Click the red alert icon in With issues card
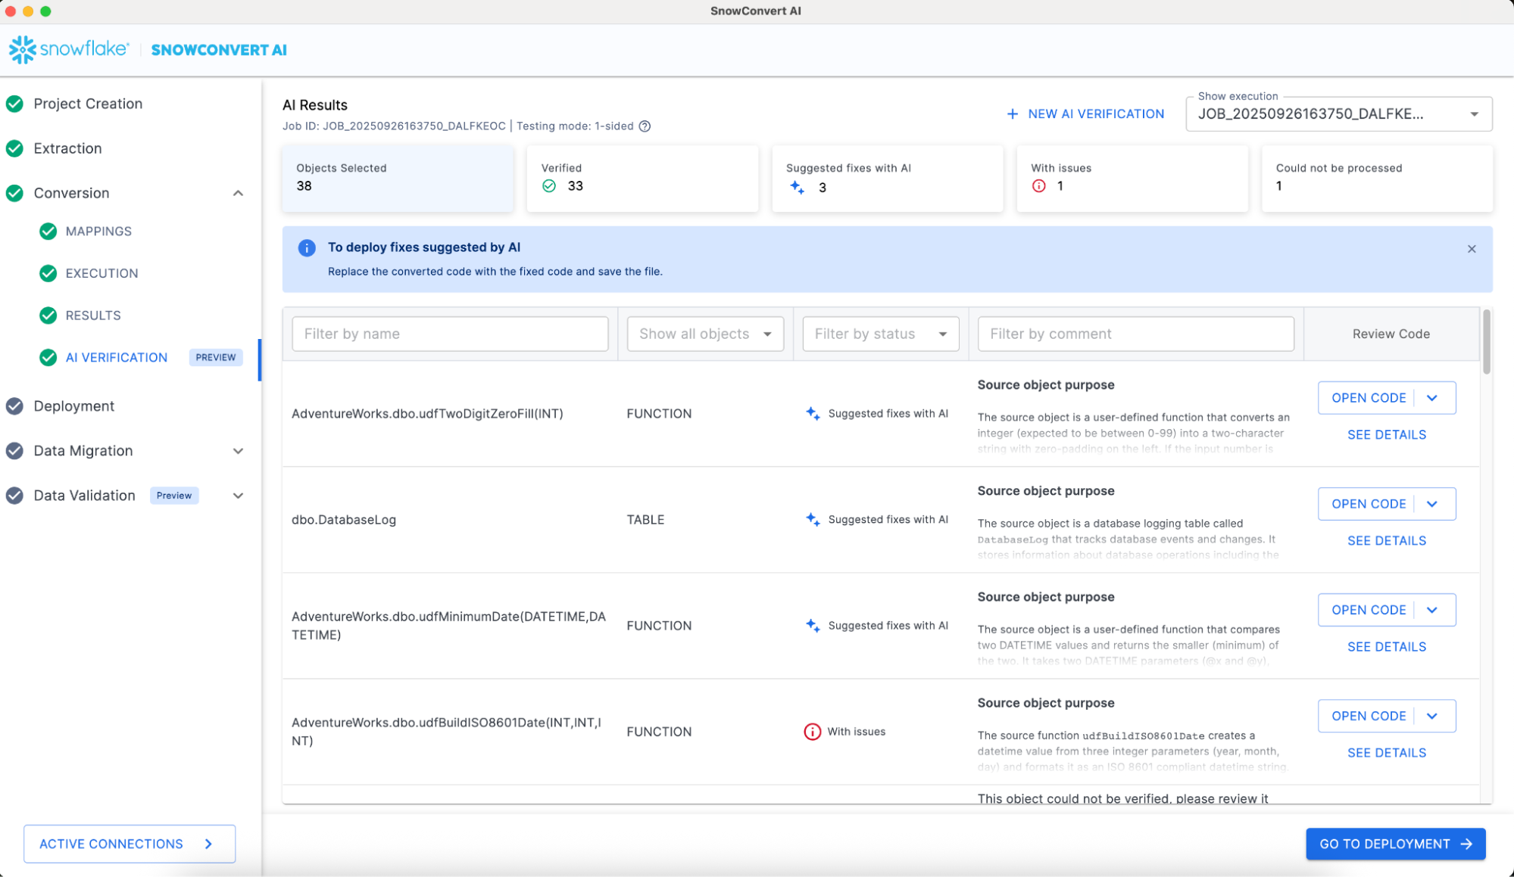Image resolution: width=1514 pixels, height=877 pixels. (x=1038, y=186)
